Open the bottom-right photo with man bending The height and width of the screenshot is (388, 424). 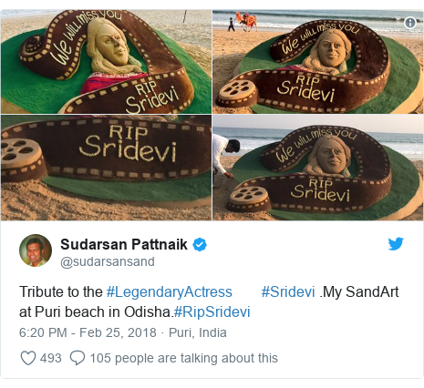click(x=318, y=168)
